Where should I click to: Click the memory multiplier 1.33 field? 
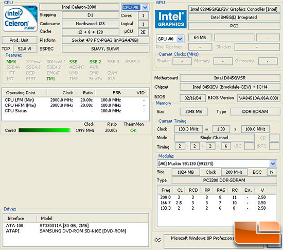coord(221,129)
